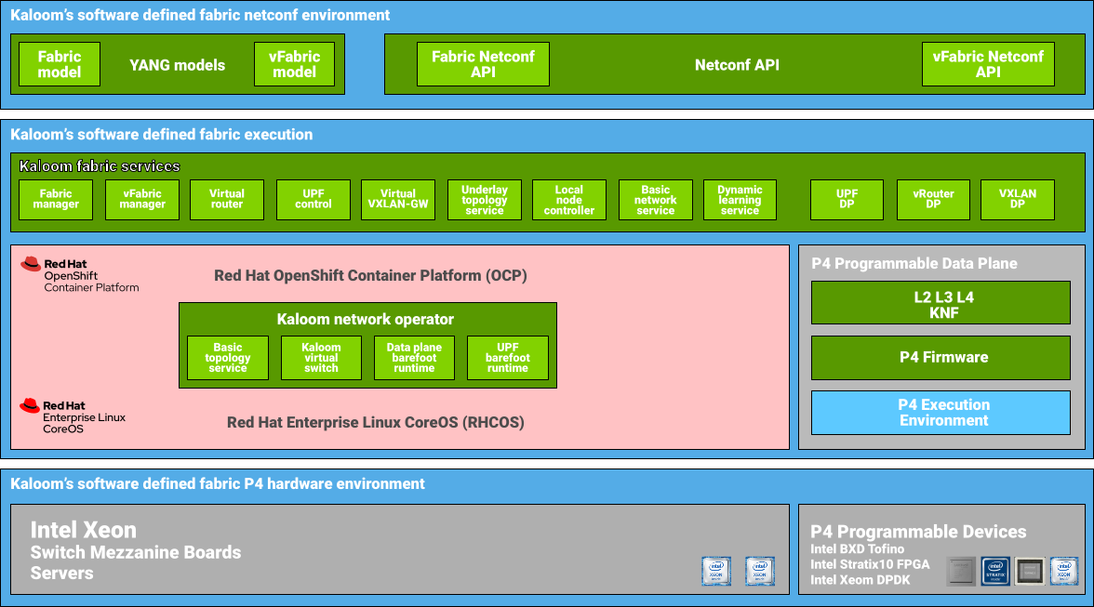Viewport: 1094px width, 607px height.
Task: Click the rightmost Intel Xeon chip icon
Action: tap(1064, 571)
